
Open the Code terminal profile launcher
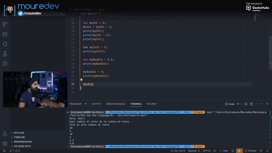point(229,104)
